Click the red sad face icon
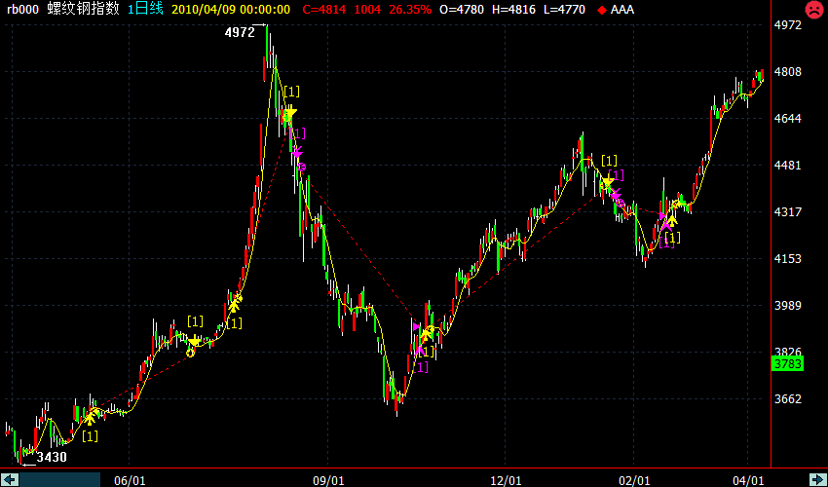This screenshot has width=828, height=487. 812,10
